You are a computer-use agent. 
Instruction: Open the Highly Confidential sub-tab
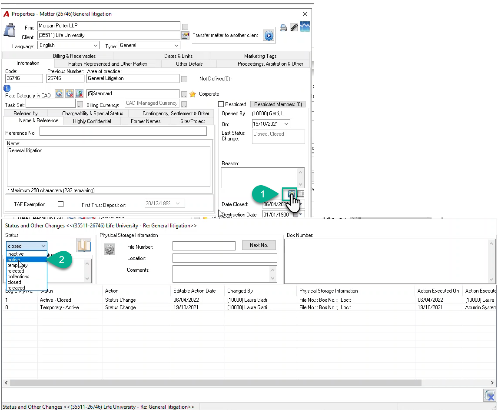point(92,121)
